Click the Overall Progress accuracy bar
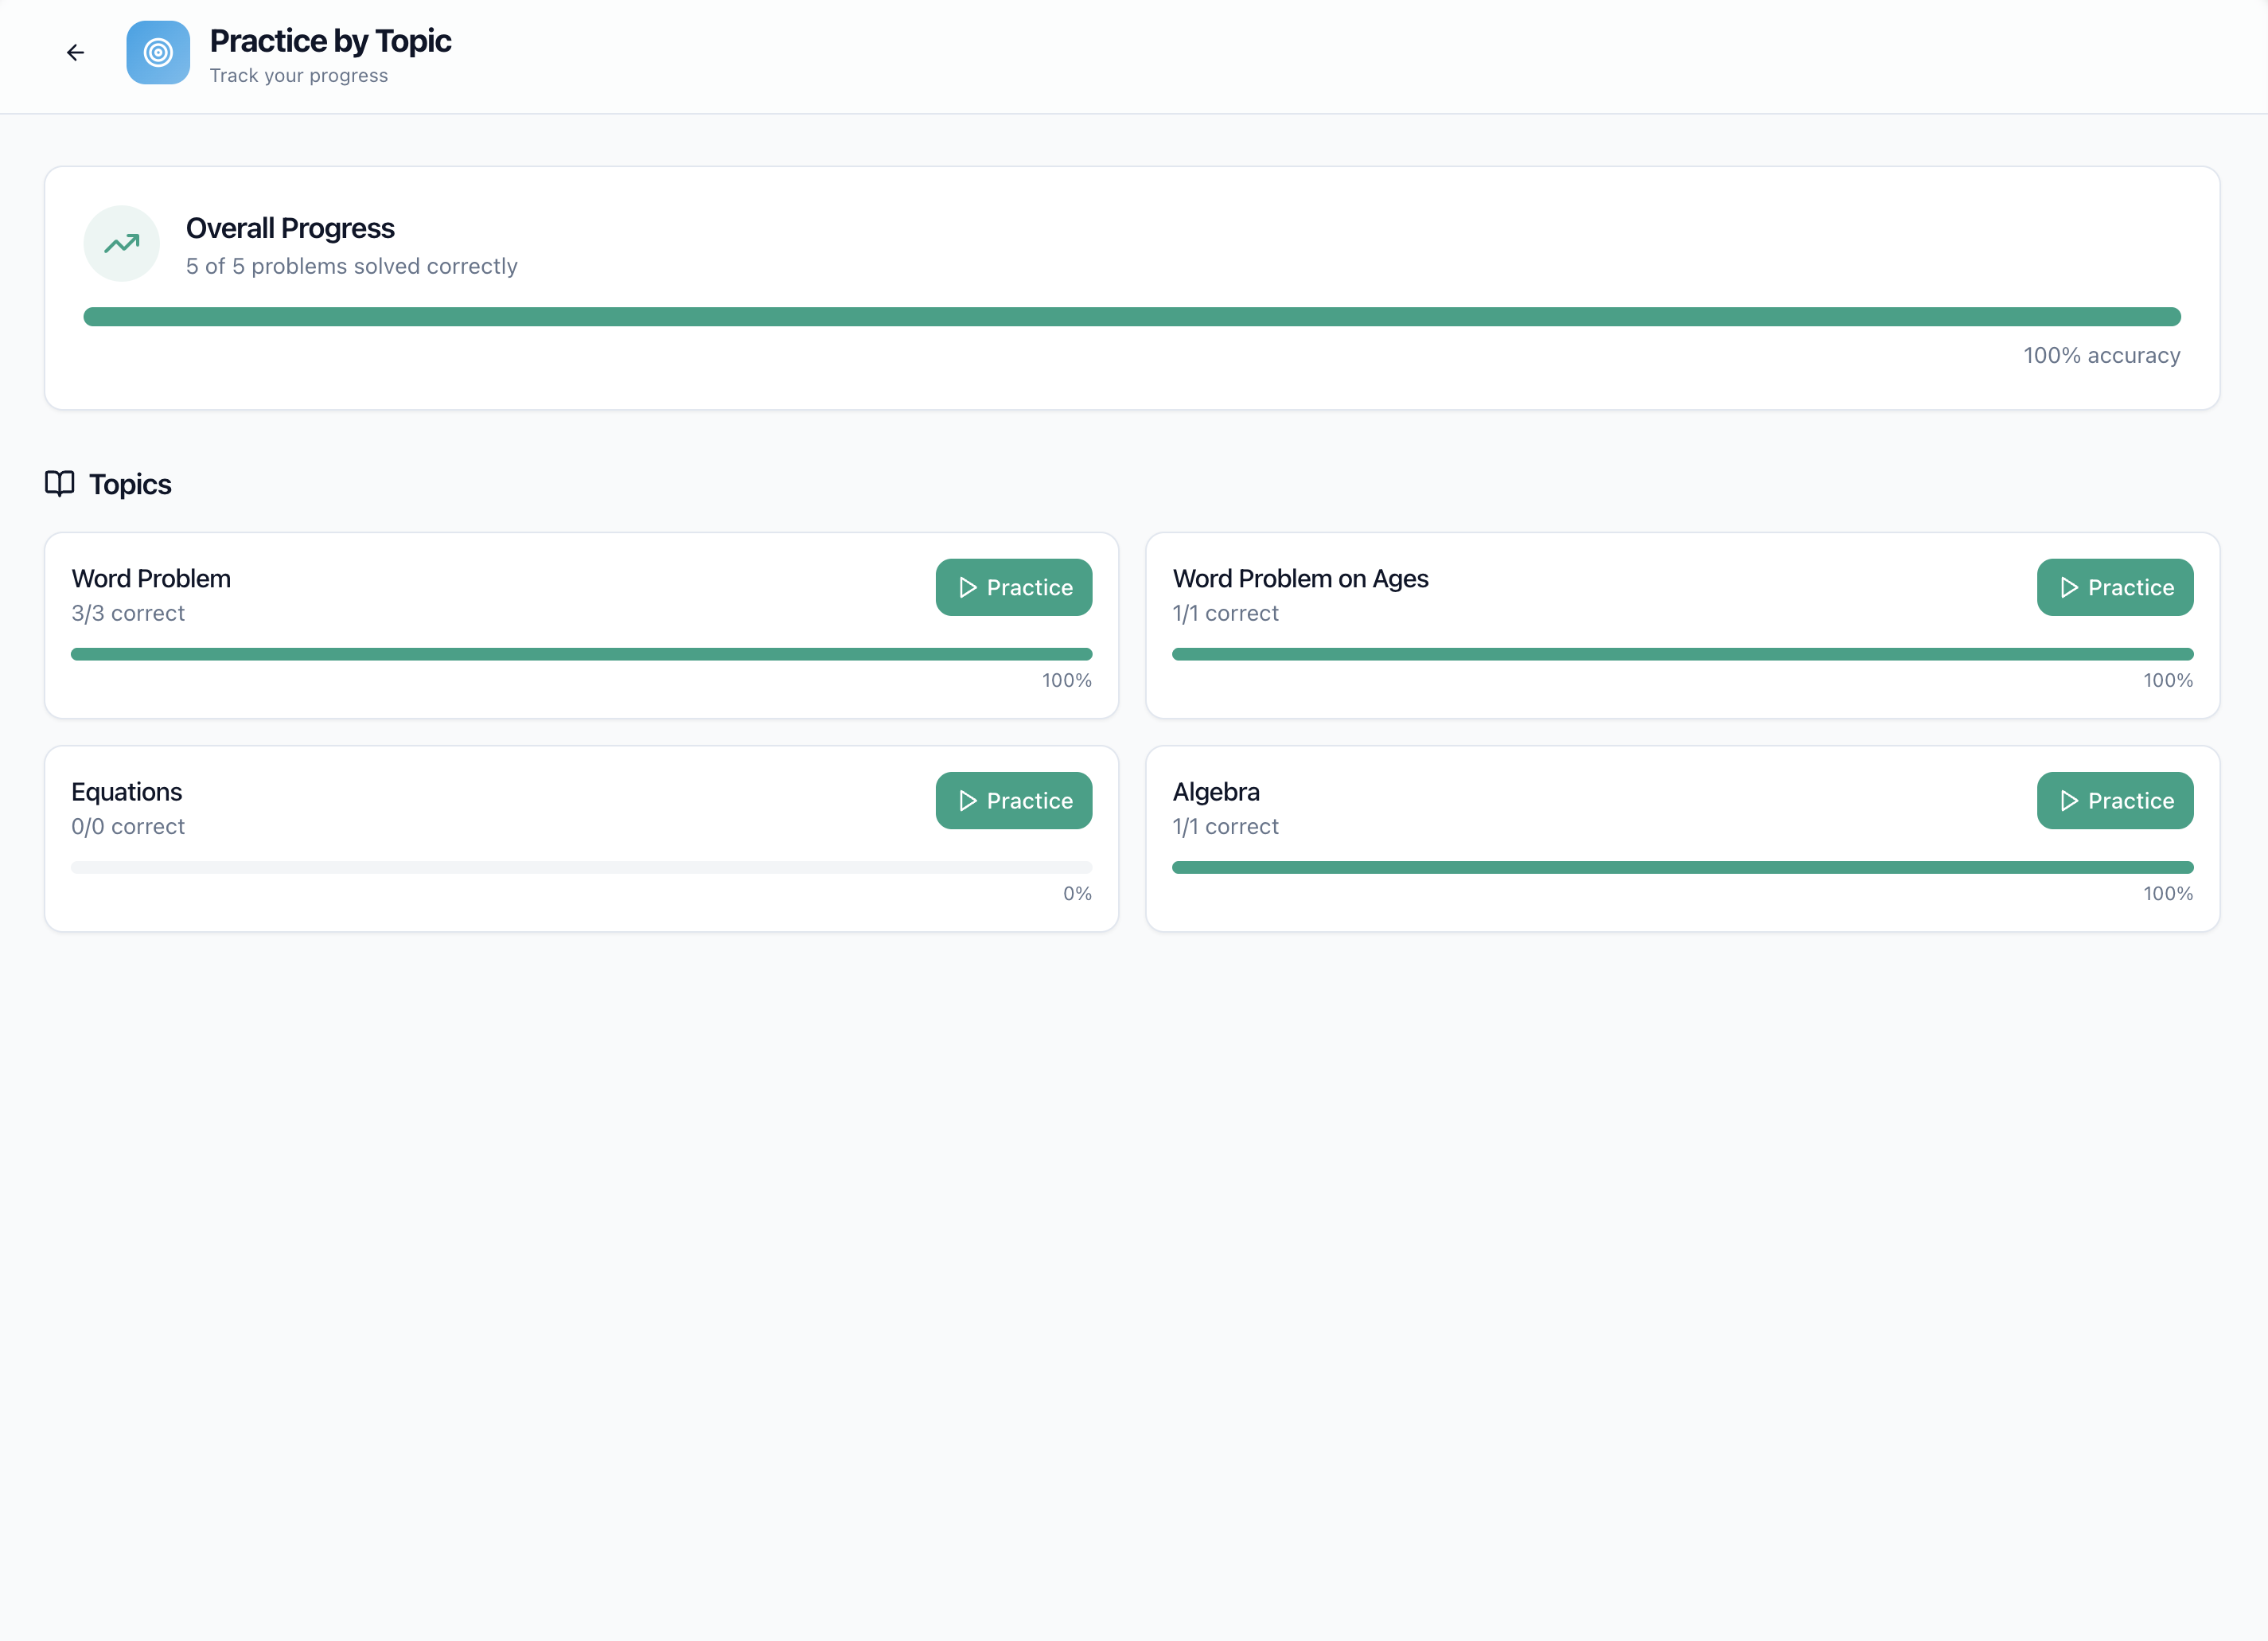Viewport: 2268px width, 1641px height. [x=1132, y=317]
